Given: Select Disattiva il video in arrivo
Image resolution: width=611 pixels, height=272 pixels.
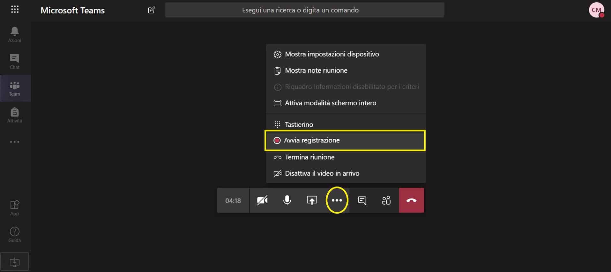Looking at the screenshot, I should [x=346, y=173].
